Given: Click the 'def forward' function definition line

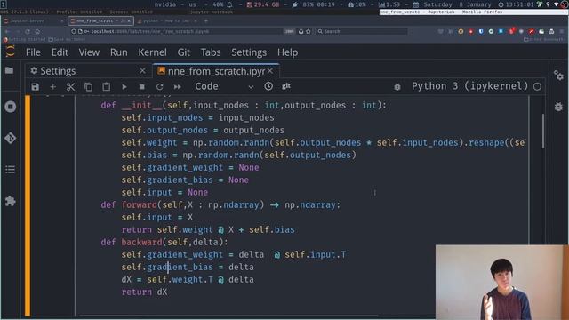Looking at the screenshot, I should [x=220, y=205].
